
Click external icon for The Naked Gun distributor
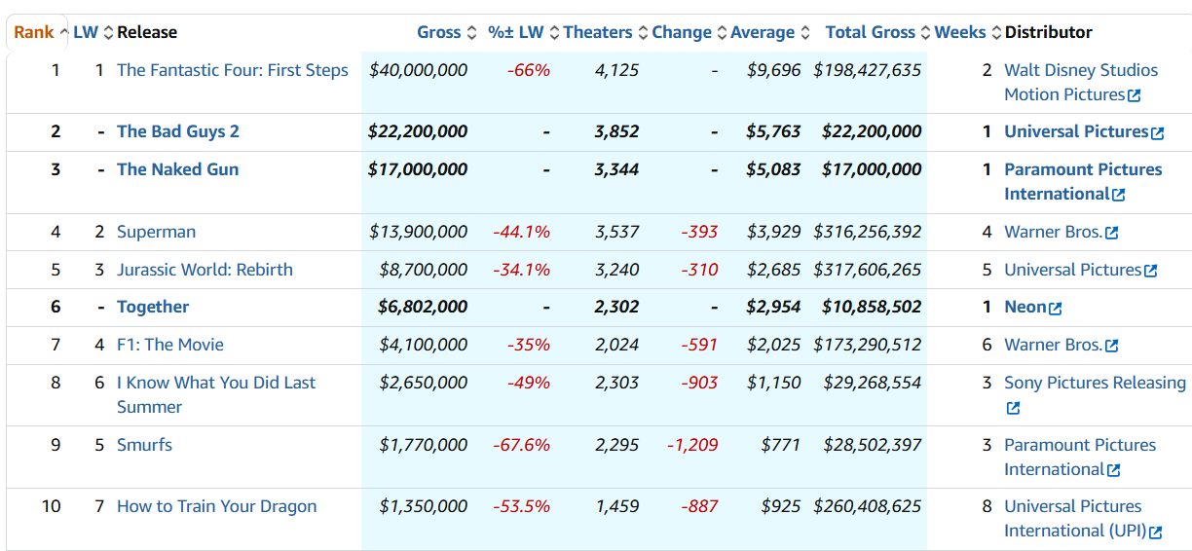1118,195
